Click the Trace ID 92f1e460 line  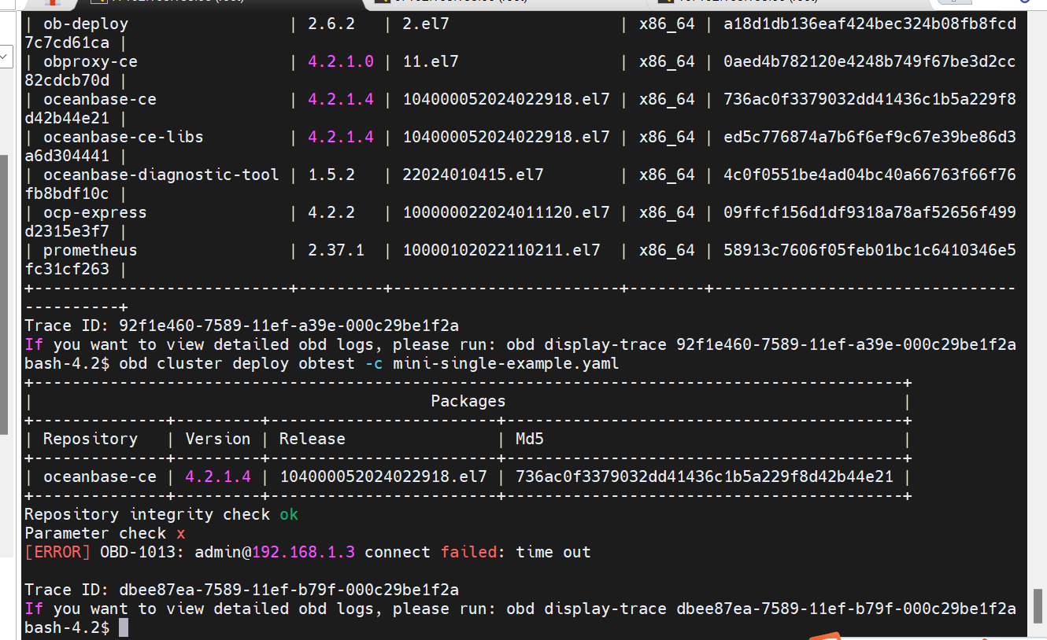(x=241, y=326)
